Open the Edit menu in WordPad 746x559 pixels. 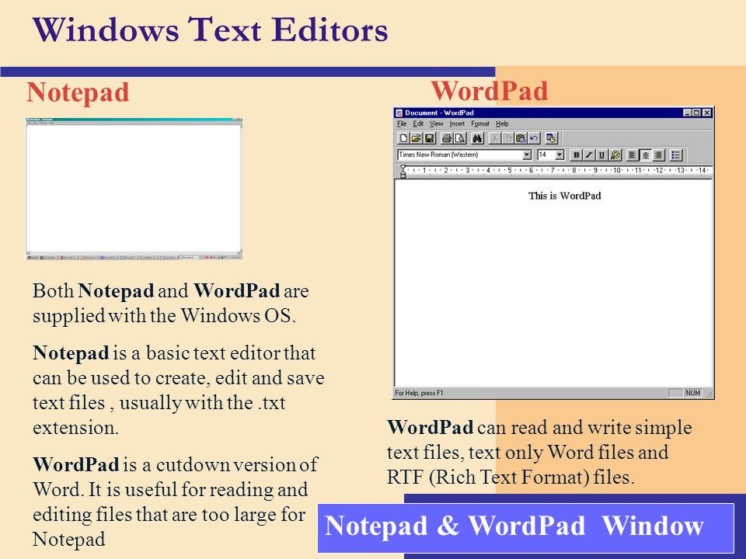click(418, 123)
